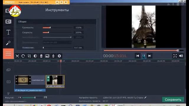Screen dimensions: 189x106
Task: Open clip properties with the gear icon
Action: 59,56
